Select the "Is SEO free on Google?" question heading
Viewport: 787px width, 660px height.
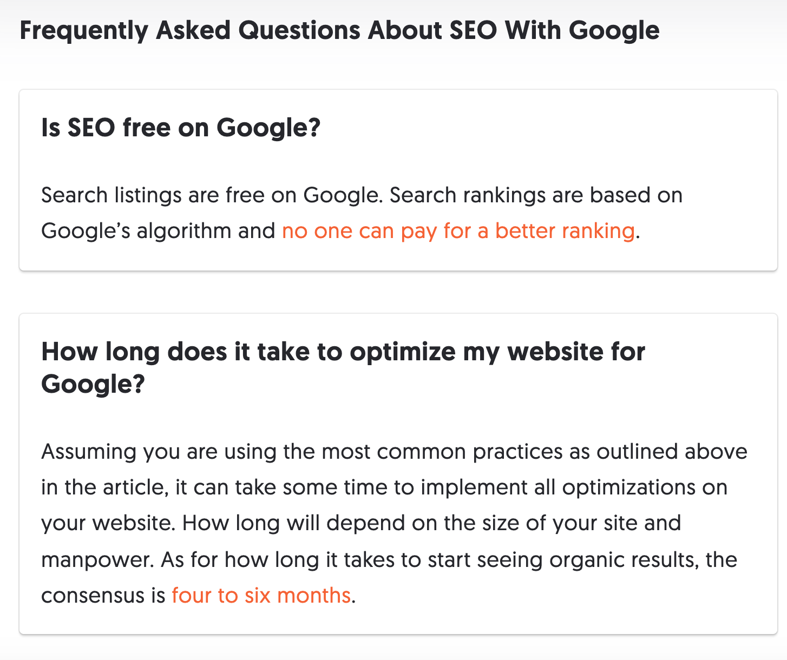tap(181, 129)
